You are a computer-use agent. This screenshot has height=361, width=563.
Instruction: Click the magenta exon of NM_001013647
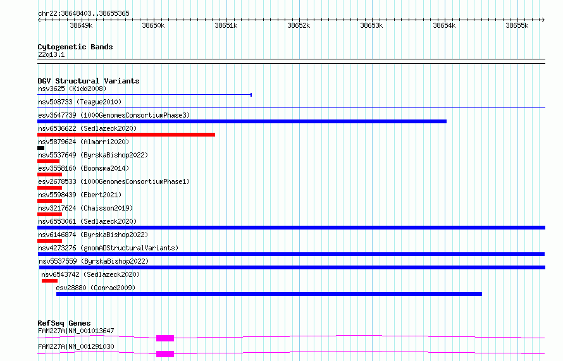click(x=165, y=338)
